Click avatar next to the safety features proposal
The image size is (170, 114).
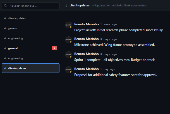click(68, 70)
